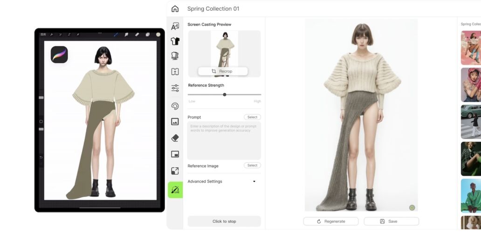Click Select next to Reference Image
Image resolution: width=481 pixels, height=240 pixels.
[x=252, y=165]
